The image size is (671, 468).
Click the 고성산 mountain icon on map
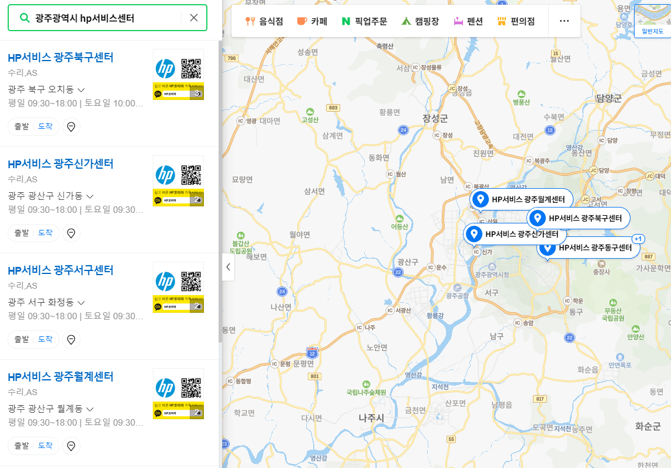tap(310, 112)
